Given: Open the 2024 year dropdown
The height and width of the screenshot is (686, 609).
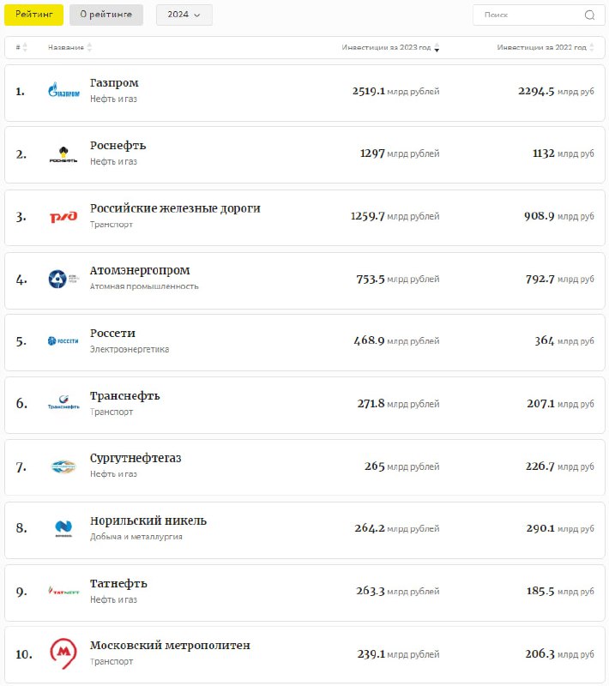Looking at the screenshot, I should pos(184,15).
